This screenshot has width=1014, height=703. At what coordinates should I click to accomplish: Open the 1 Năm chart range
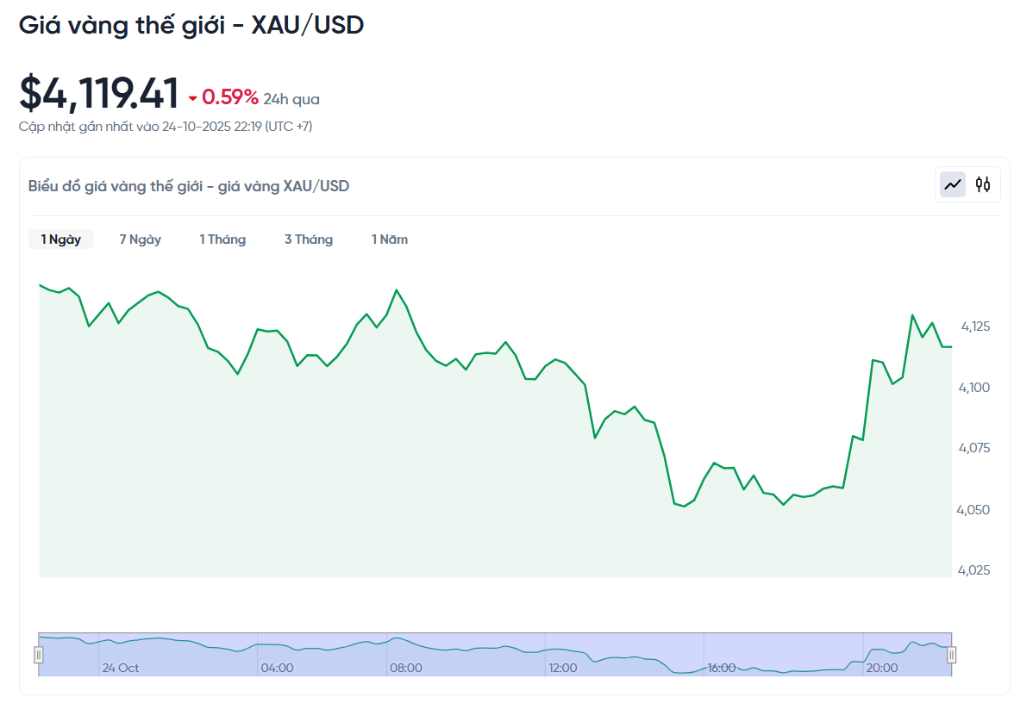click(x=390, y=240)
